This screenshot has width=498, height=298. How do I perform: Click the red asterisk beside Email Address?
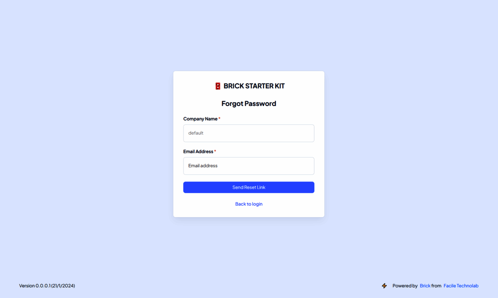pos(215,151)
